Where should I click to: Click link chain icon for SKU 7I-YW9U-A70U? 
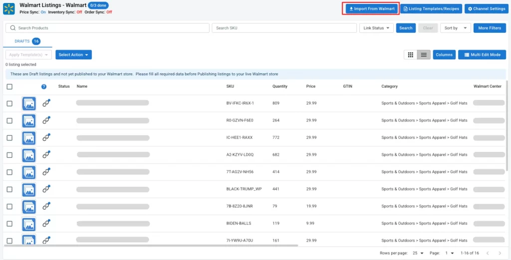(46, 241)
